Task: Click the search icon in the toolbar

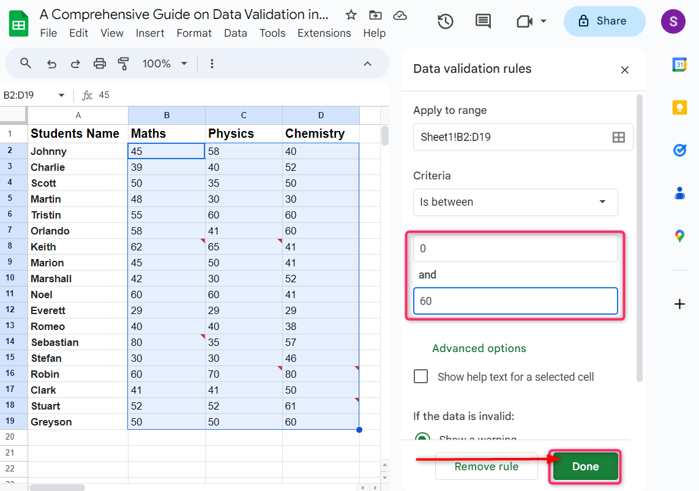Action: (x=24, y=63)
